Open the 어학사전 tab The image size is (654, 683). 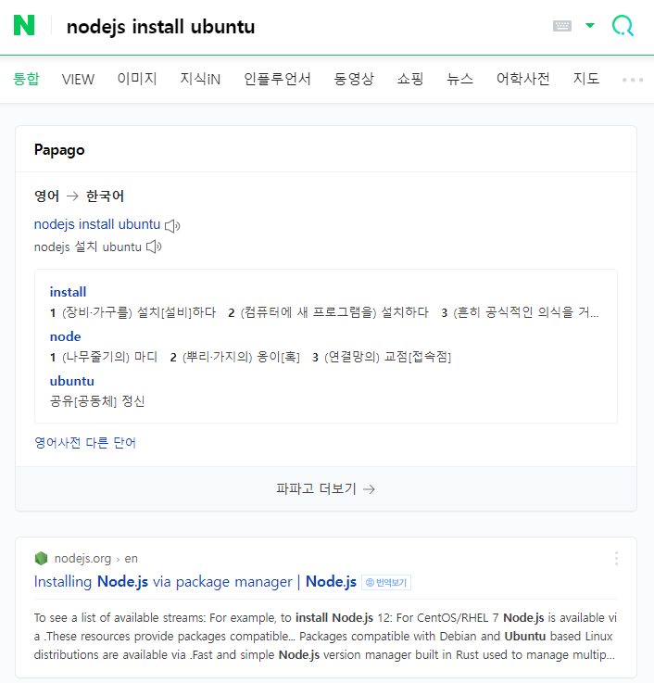click(x=523, y=79)
